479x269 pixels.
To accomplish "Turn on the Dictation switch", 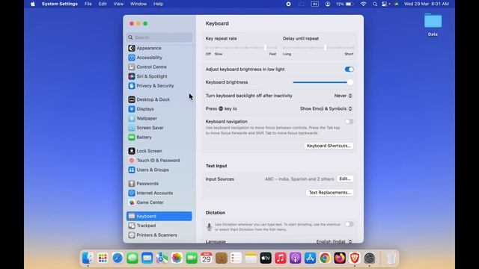I will click(x=350, y=224).
